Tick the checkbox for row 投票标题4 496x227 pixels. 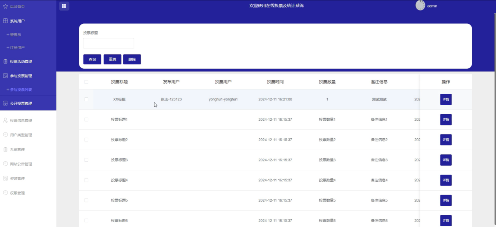click(x=86, y=180)
